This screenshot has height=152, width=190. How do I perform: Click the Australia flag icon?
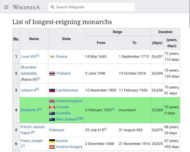(x=52, y=113)
